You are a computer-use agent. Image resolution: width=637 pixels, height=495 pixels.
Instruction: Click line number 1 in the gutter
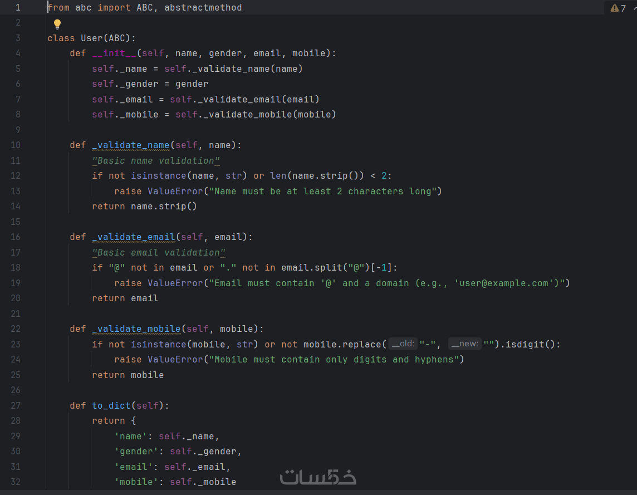17,8
